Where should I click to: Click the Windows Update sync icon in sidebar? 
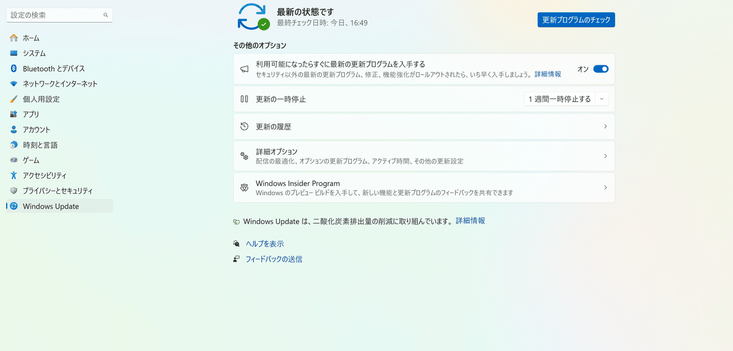(13, 206)
